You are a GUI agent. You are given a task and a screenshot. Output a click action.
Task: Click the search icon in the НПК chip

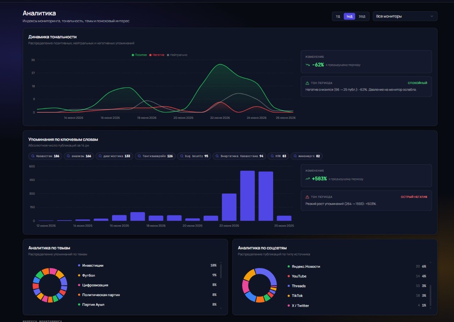coord(272,156)
